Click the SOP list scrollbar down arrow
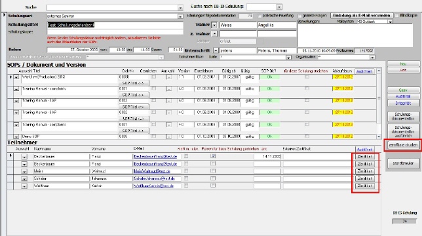Image resolution: width=422 pixels, height=236 pixels. (379, 137)
